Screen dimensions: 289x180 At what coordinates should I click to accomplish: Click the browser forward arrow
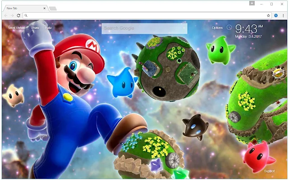click(12, 16)
